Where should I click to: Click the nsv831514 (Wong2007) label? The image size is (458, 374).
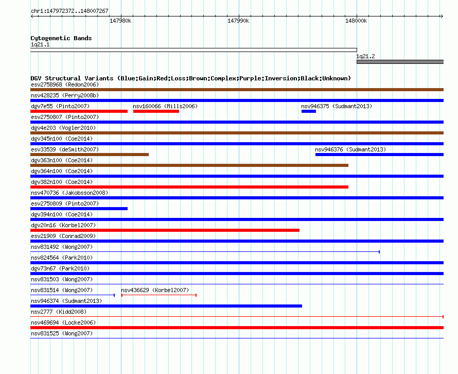(x=62, y=290)
